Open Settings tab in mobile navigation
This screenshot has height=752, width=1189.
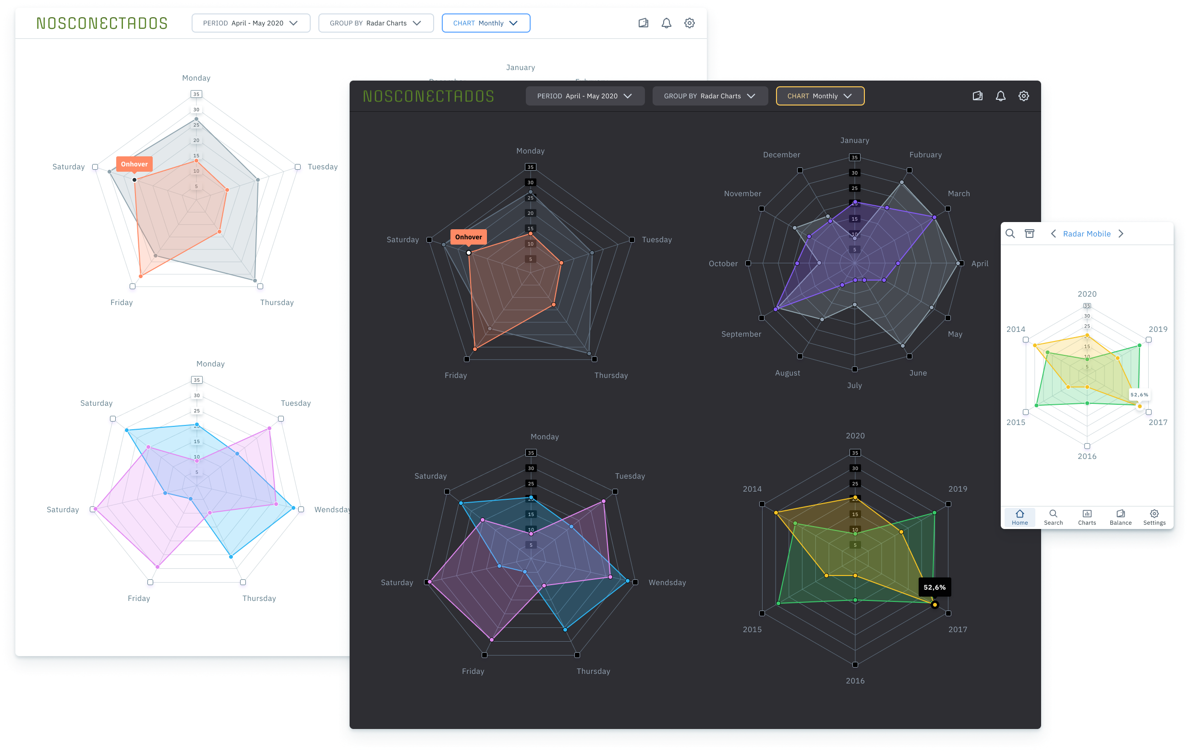point(1154,517)
